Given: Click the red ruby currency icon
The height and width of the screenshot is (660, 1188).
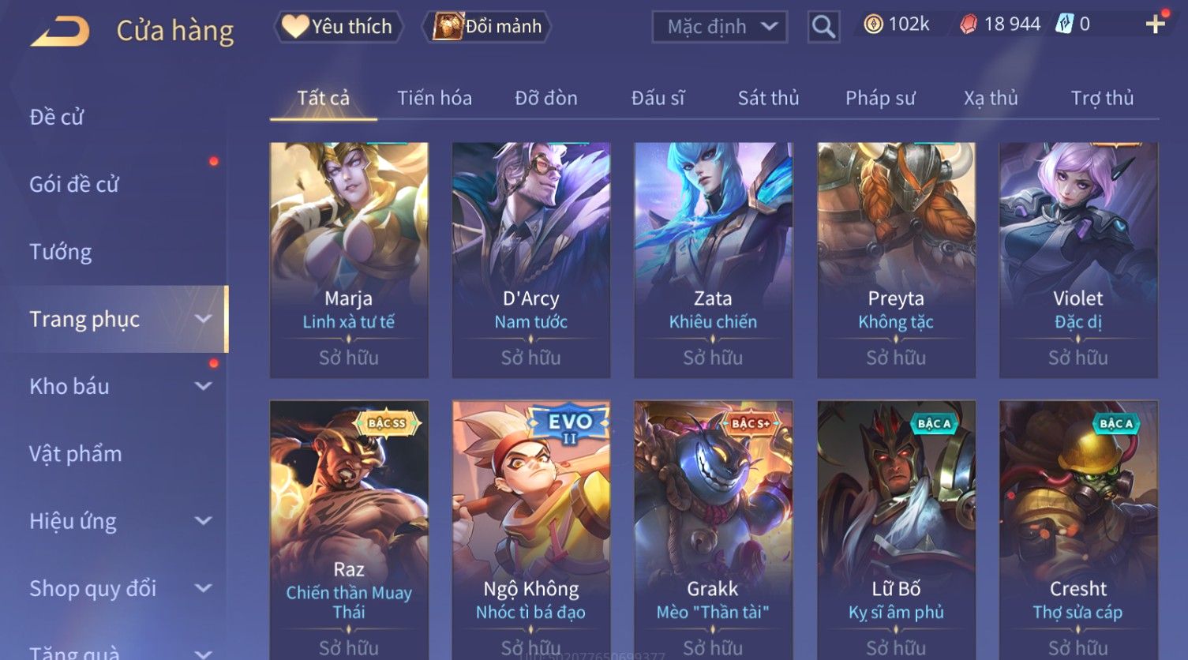Looking at the screenshot, I should coord(968,24).
